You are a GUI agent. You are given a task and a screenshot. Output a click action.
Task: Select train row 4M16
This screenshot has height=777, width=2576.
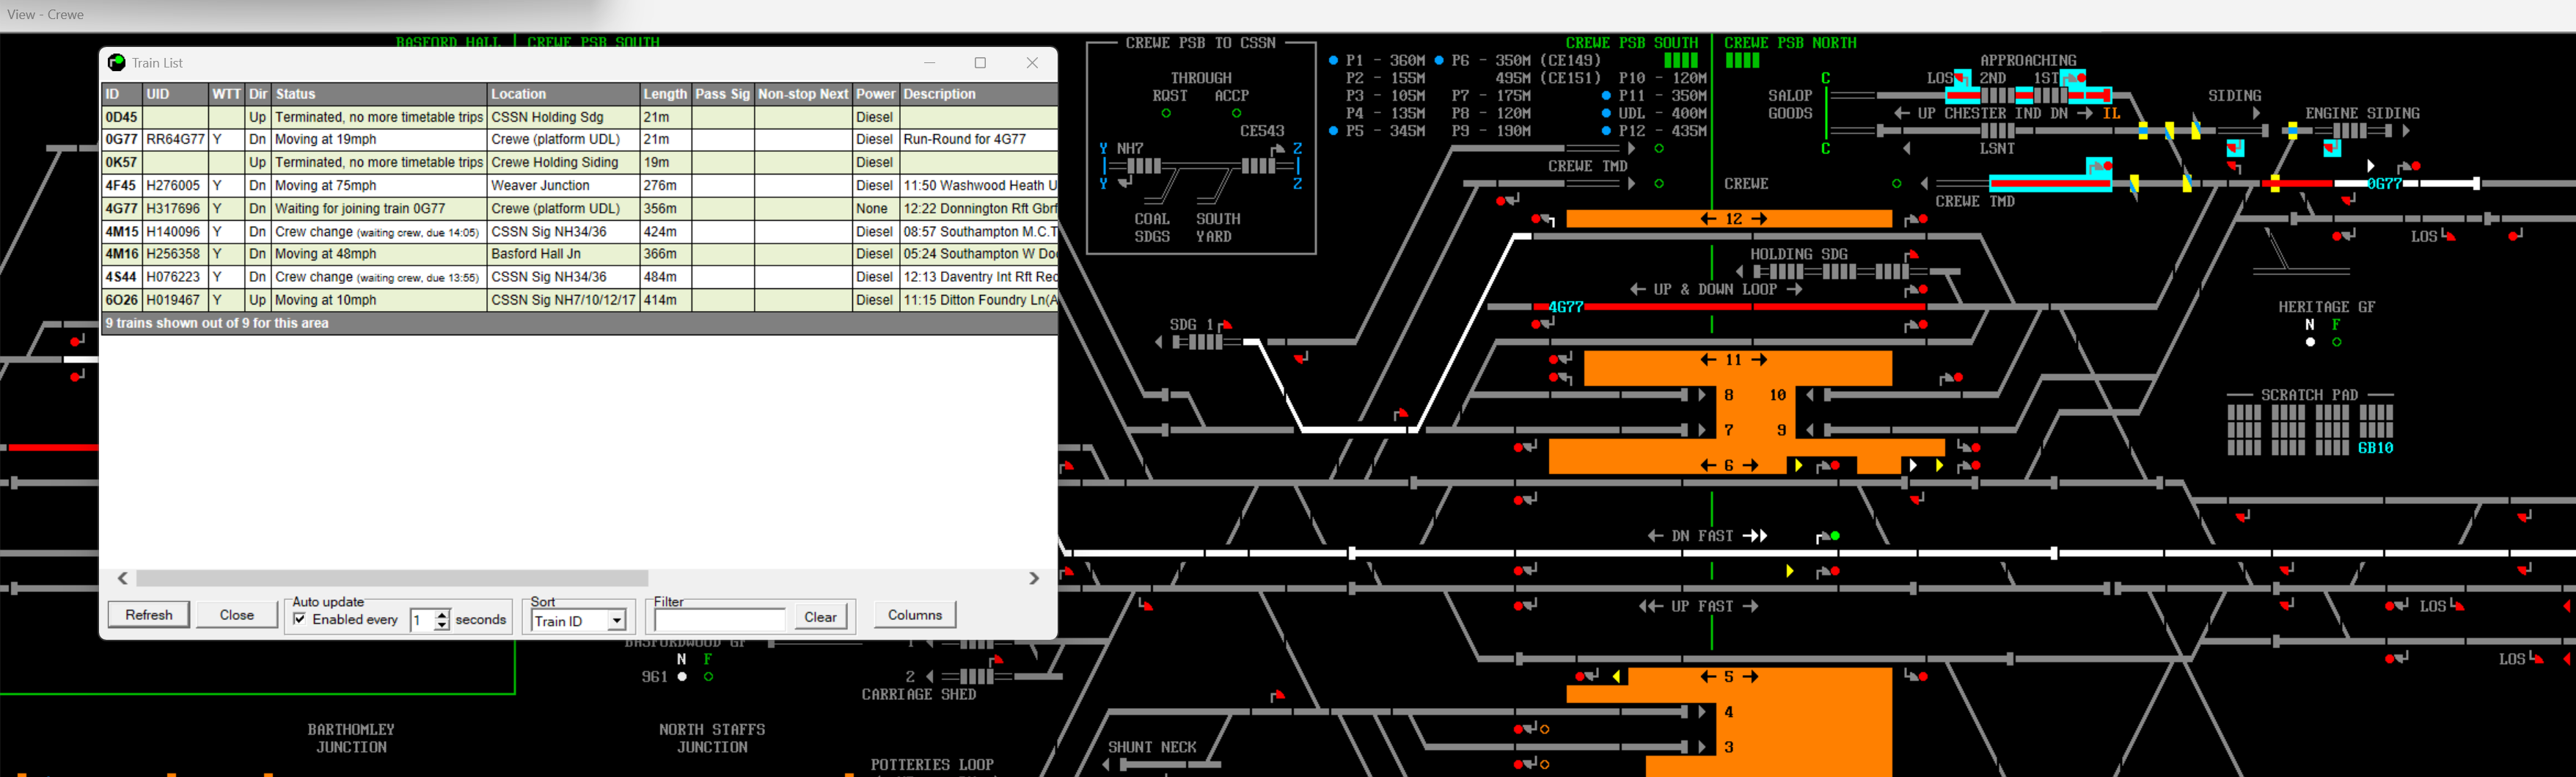click(x=580, y=254)
